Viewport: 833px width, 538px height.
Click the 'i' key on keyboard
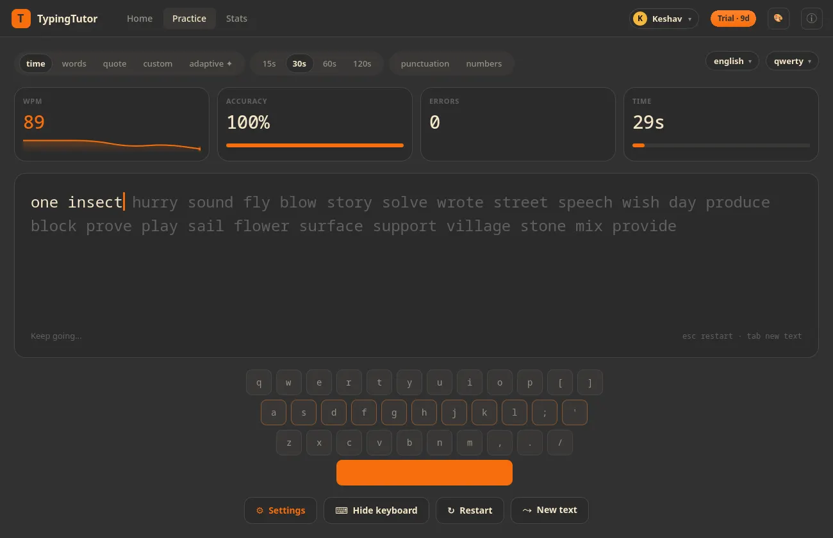tap(470, 383)
